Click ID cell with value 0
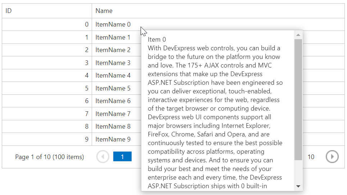This screenshot has height=195, width=347. click(x=47, y=24)
